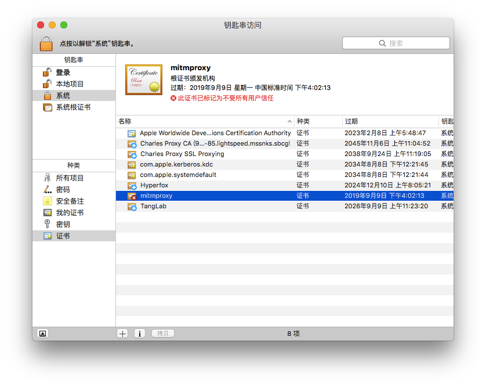Click the 2045年11月6日 expiry date cell
Screen dimensions: 486x387
[387, 143]
